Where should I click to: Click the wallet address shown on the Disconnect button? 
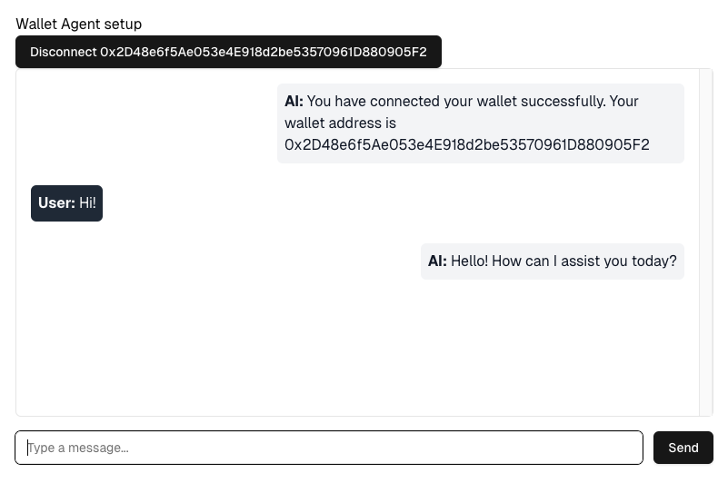(x=264, y=52)
